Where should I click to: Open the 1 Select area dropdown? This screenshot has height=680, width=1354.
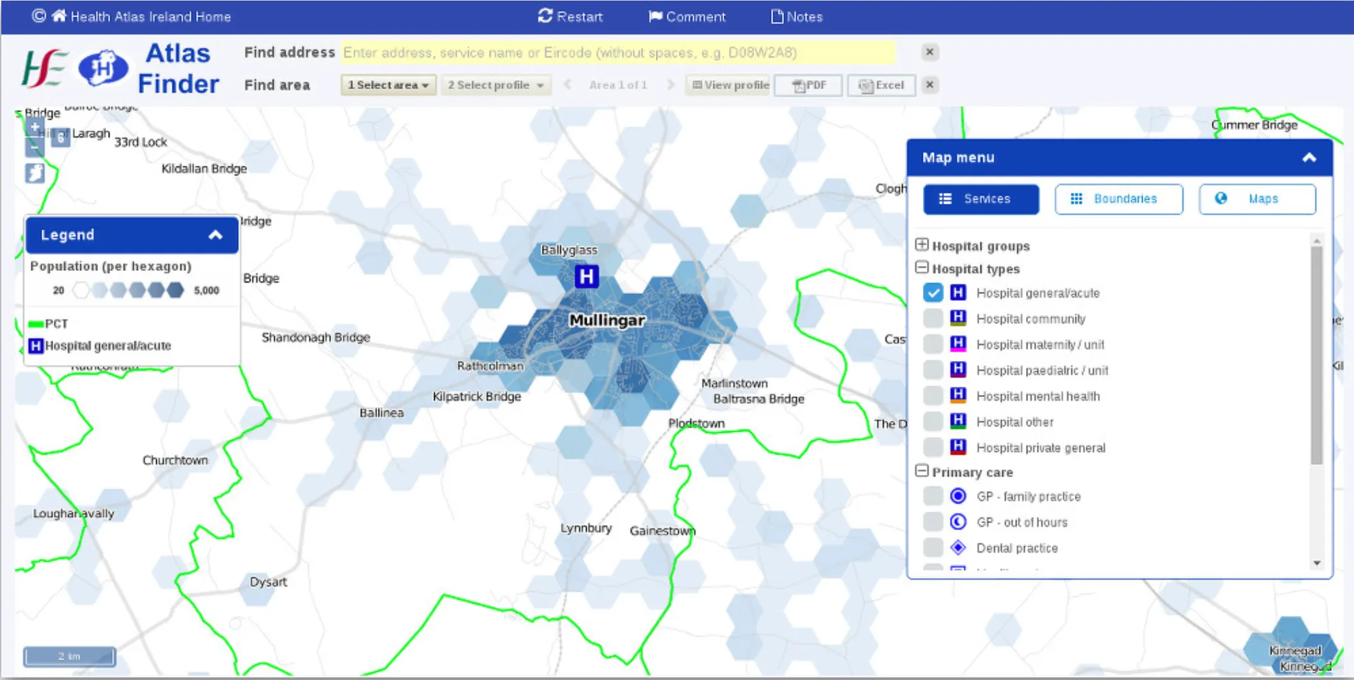388,85
